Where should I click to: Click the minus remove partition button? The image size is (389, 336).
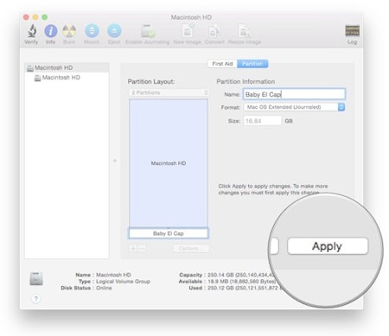click(x=142, y=248)
